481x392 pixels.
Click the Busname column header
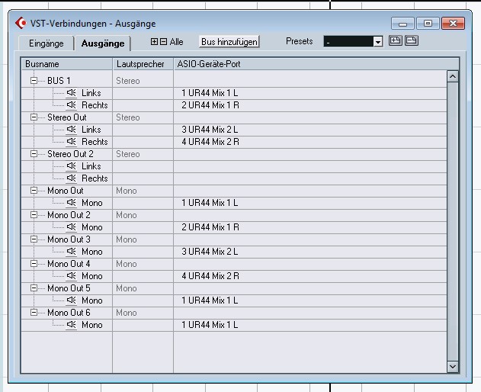(66, 64)
